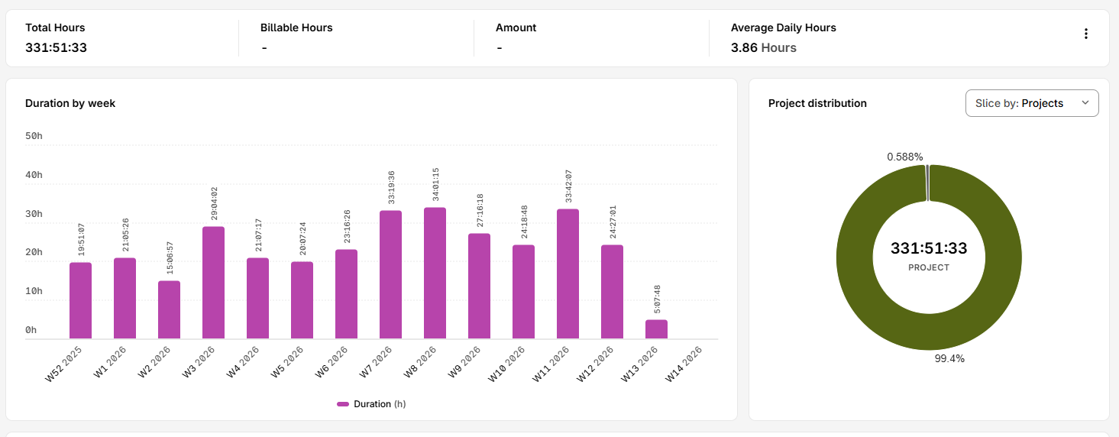Expand the Slice by Projects dropdown
The height and width of the screenshot is (437, 1119).
1031,103
